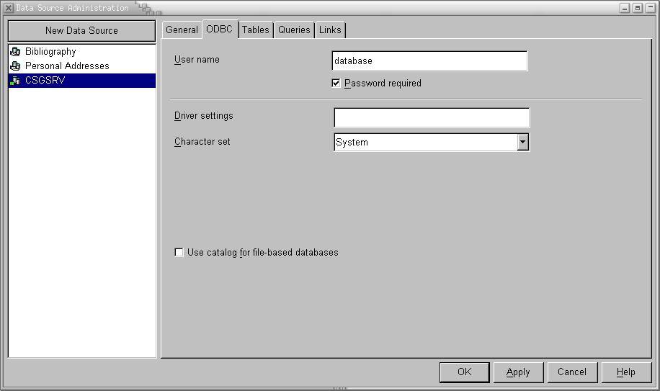Viewport: 660px width, 391px height.
Task: Click the window menu icon in title bar
Action: coord(9,8)
